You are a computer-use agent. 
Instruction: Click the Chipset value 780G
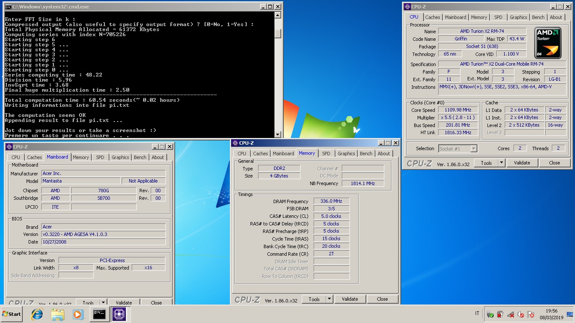tap(104, 191)
